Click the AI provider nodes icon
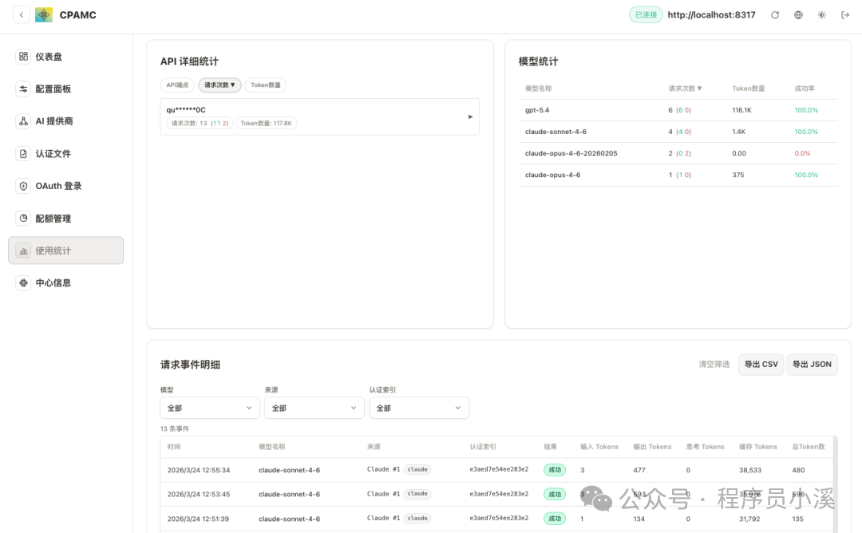The image size is (862, 533). coord(23,121)
